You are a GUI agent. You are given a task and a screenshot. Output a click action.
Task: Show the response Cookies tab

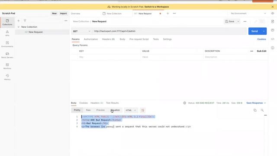coord(84,103)
